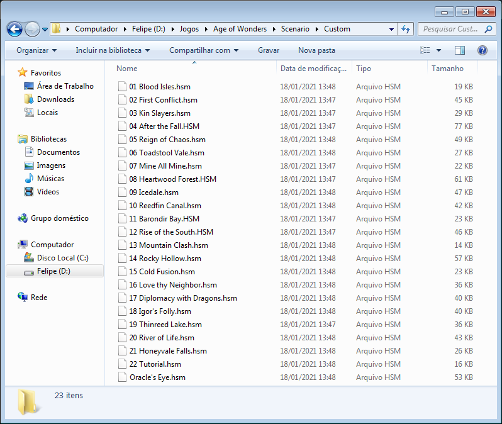The width and height of the screenshot is (502, 424).
Task: Sort by Data de modificação column header
Action: [313, 69]
